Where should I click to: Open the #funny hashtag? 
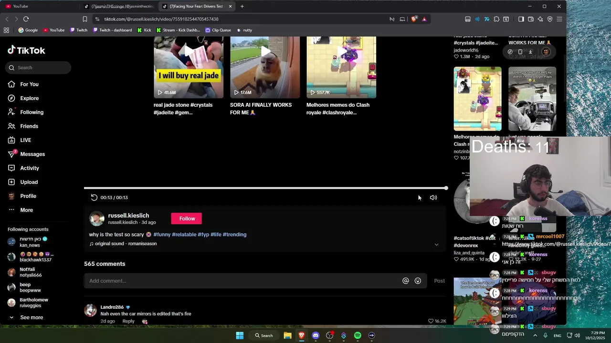162,234
